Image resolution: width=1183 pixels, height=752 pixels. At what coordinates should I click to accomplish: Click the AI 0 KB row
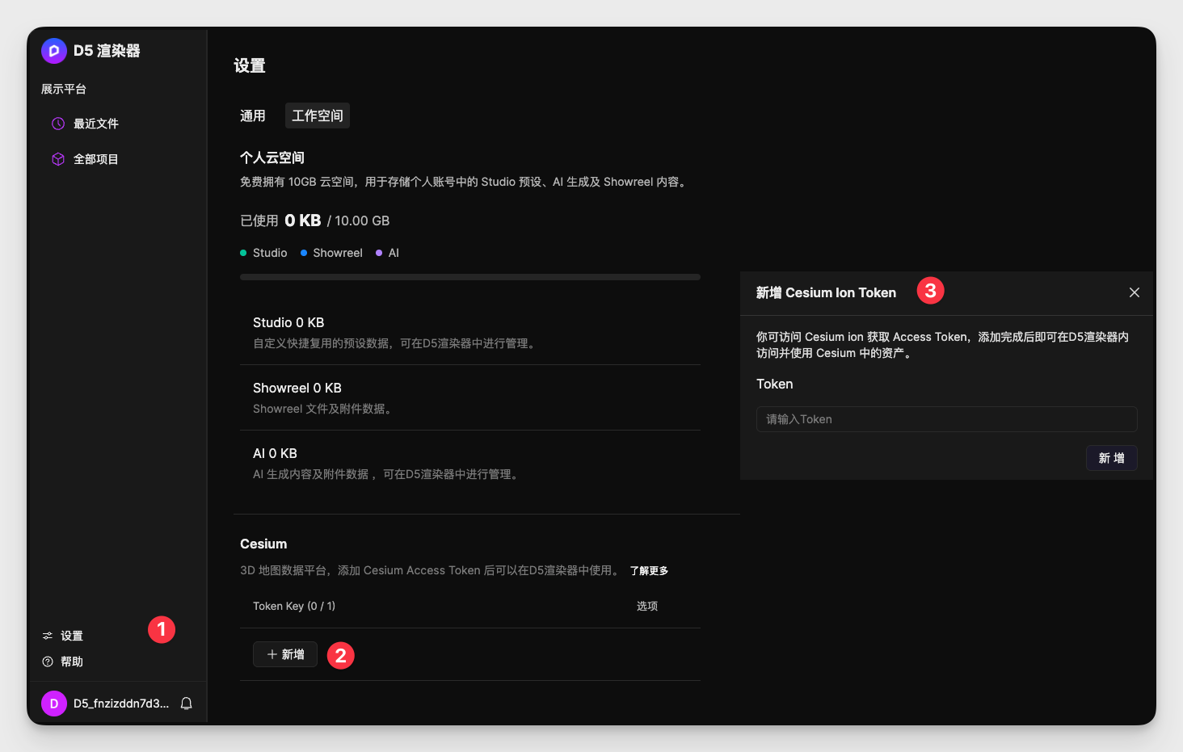click(x=470, y=463)
